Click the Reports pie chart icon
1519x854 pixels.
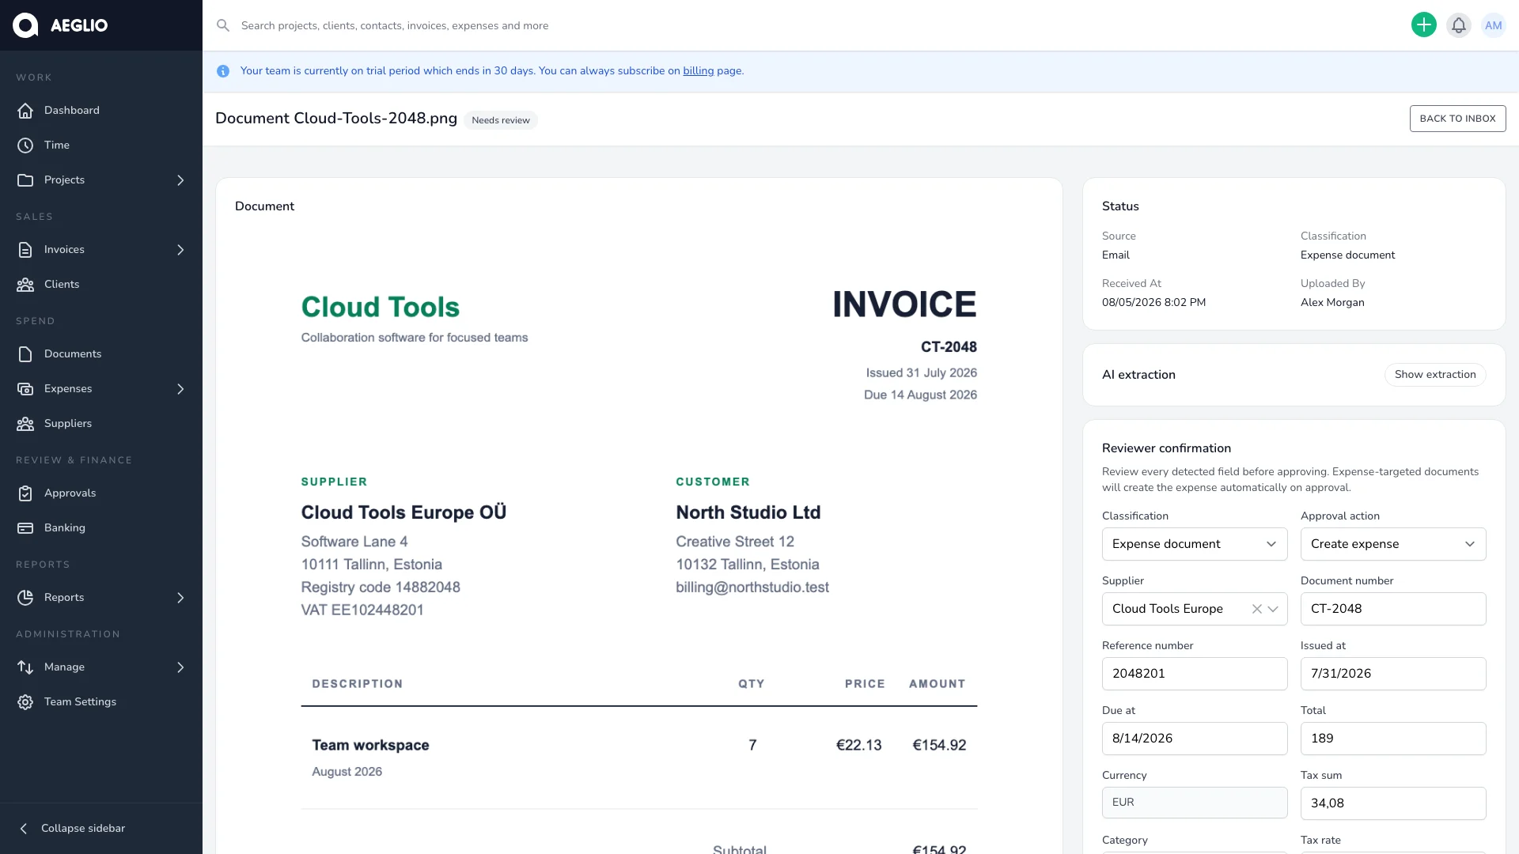click(25, 598)
